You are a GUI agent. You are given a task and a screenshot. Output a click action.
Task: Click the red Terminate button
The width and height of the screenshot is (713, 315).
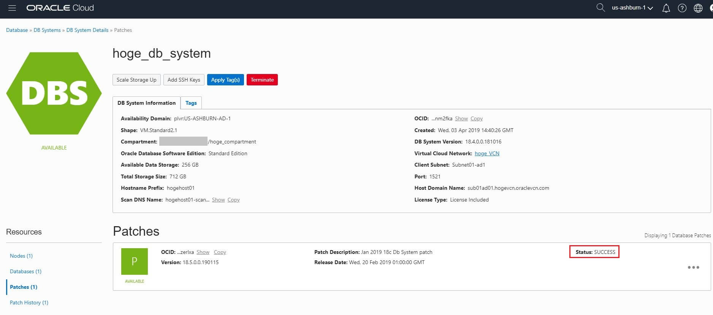(x=262, y=80)
